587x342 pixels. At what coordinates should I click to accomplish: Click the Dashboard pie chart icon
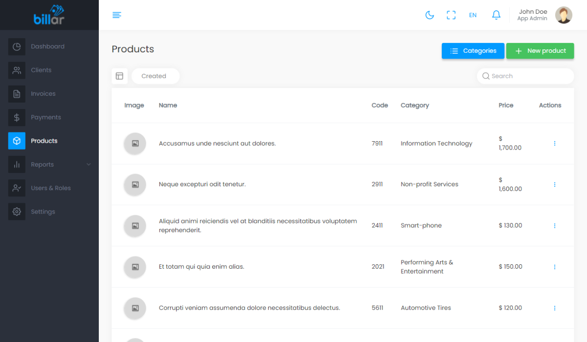point(17,47)
